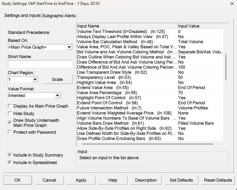Expand the Chart Region dropdown

click(x=35, y=79)
